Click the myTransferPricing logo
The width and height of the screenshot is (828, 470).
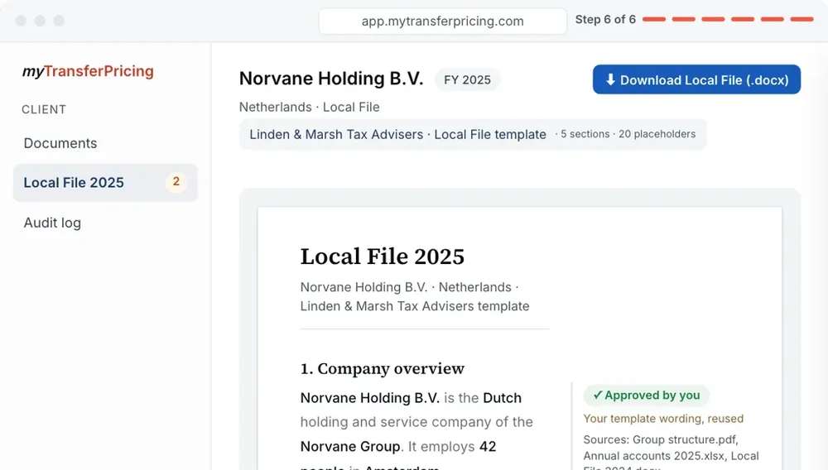[x=88, y=71]
